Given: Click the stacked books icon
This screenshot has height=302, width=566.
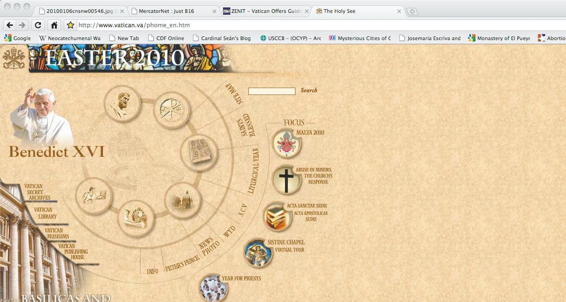Looking at the screenshot, I should click(278, 216).
